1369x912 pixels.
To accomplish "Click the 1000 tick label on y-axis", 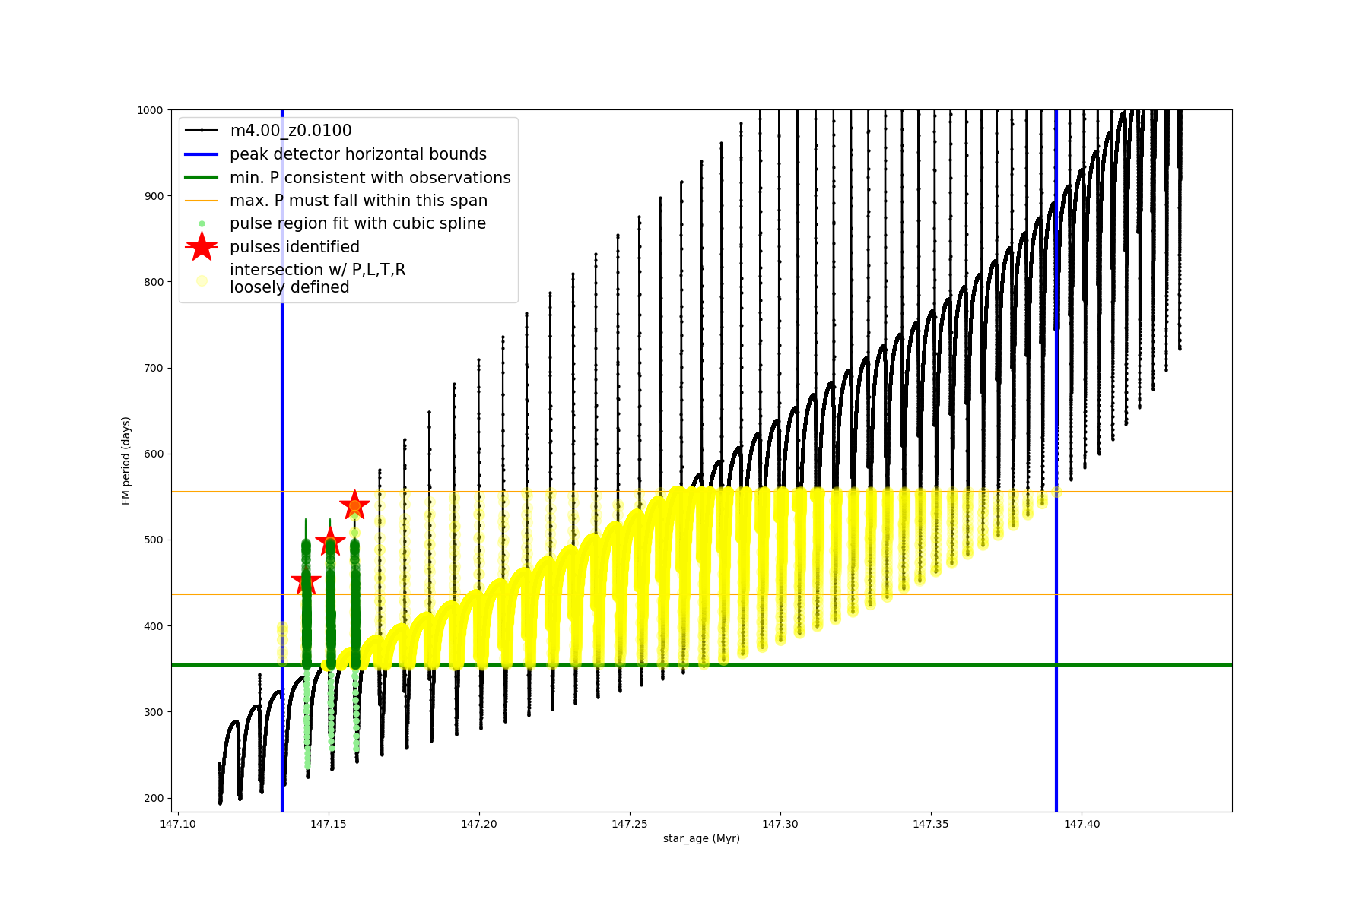I will [150, 110].
